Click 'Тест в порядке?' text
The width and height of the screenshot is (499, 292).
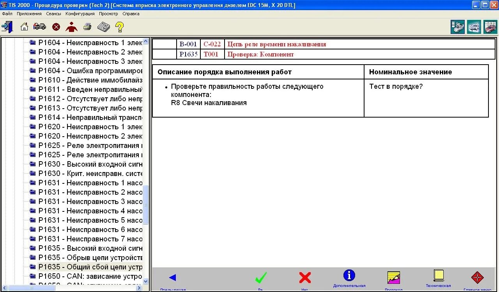(396, 86)
